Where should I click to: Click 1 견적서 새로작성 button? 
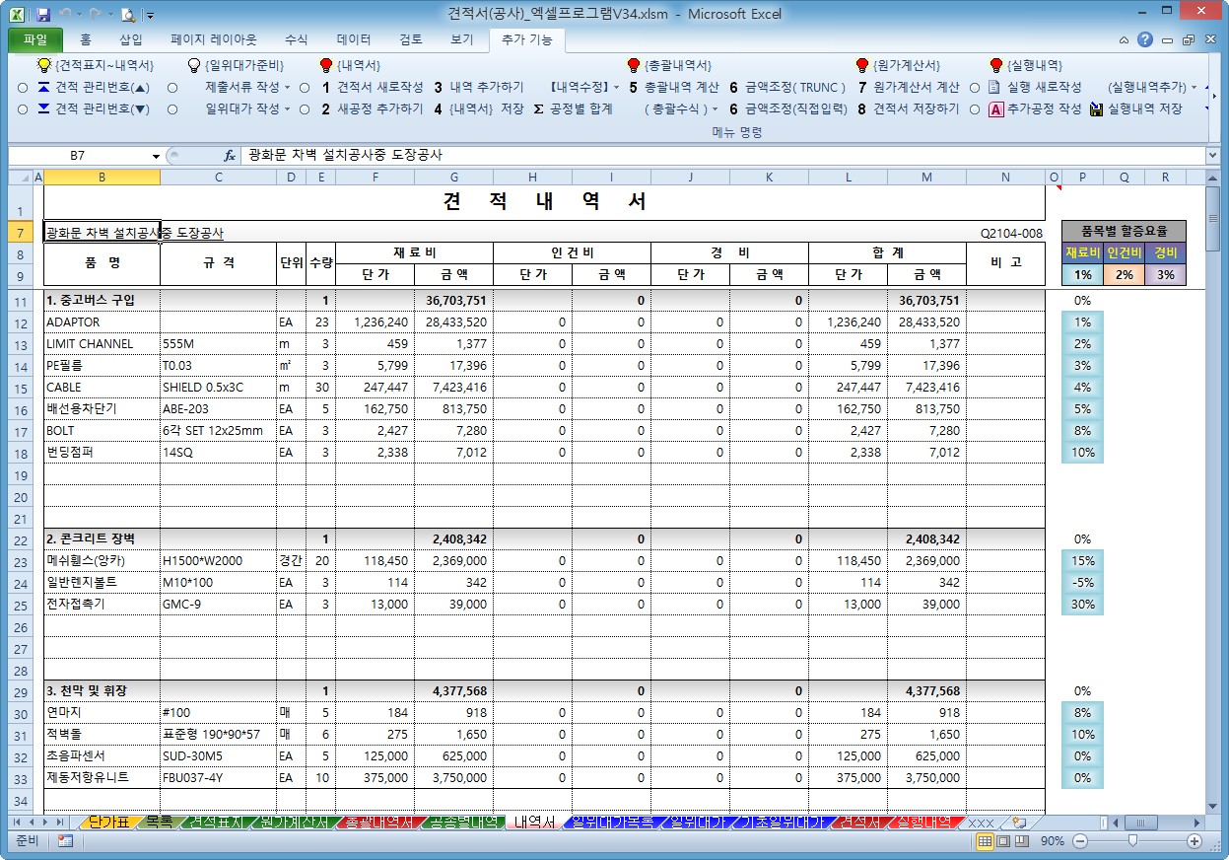tap(372, 87)
